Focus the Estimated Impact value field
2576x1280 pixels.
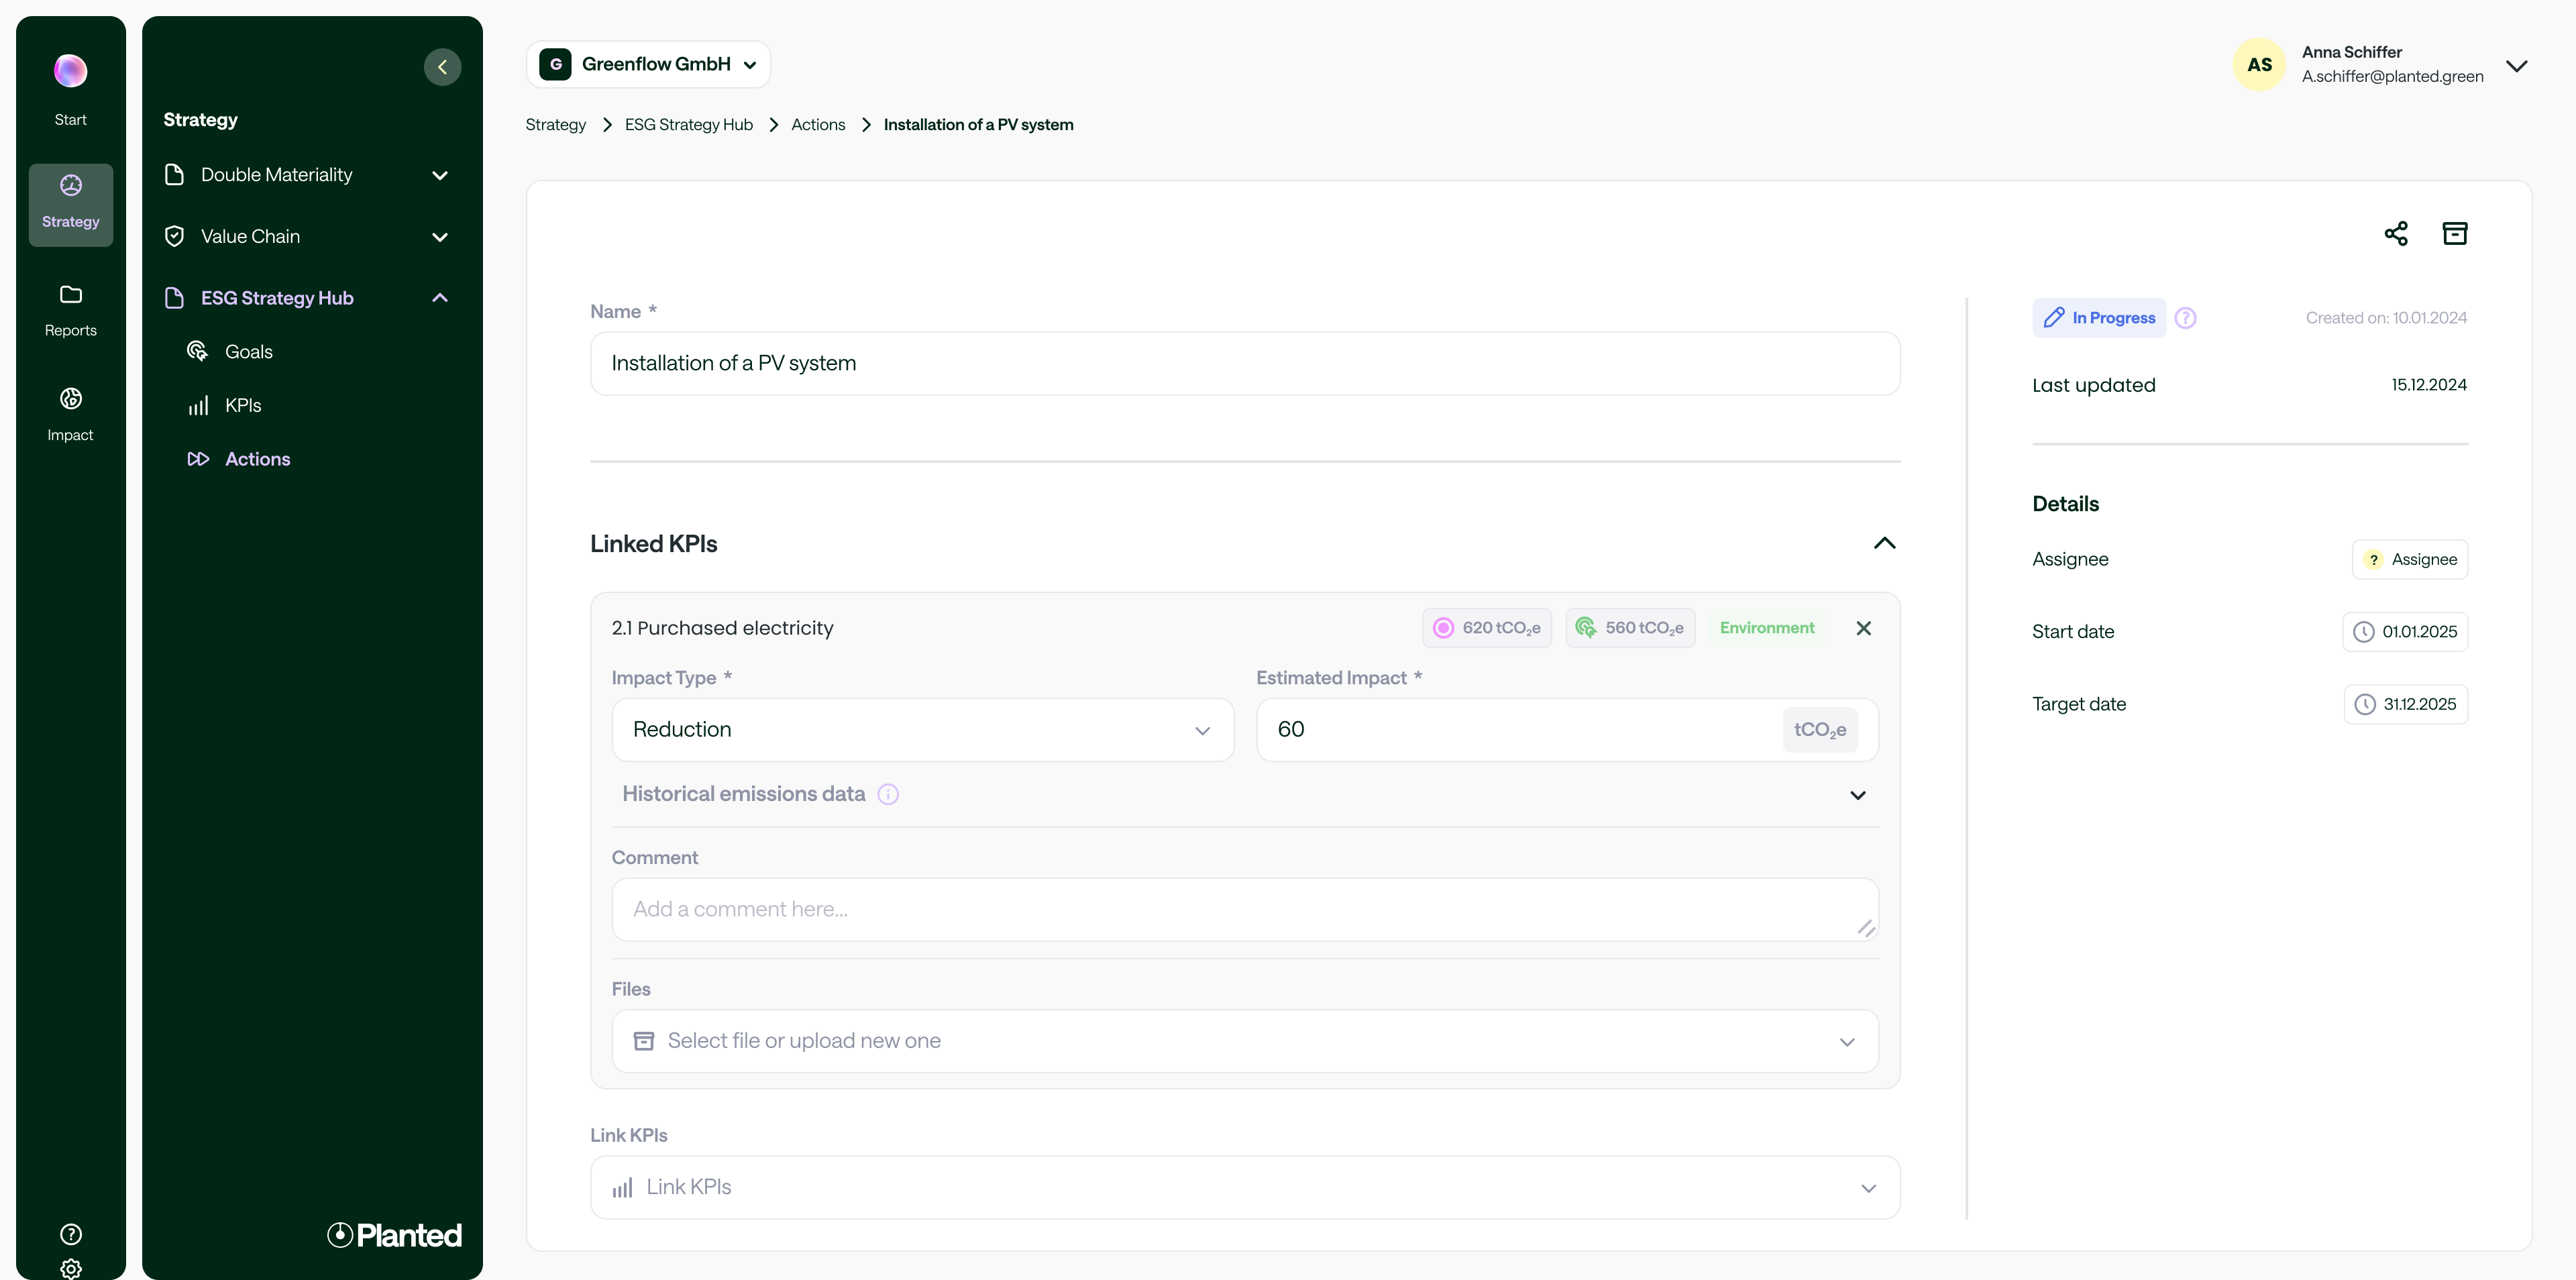1567,730
